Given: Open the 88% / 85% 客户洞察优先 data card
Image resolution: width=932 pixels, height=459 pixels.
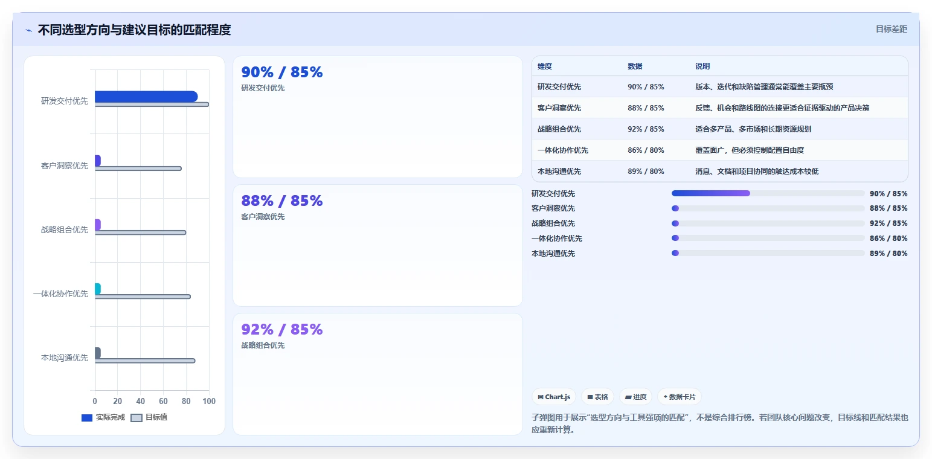Looking at the screenshot, I should coord(378,246).
